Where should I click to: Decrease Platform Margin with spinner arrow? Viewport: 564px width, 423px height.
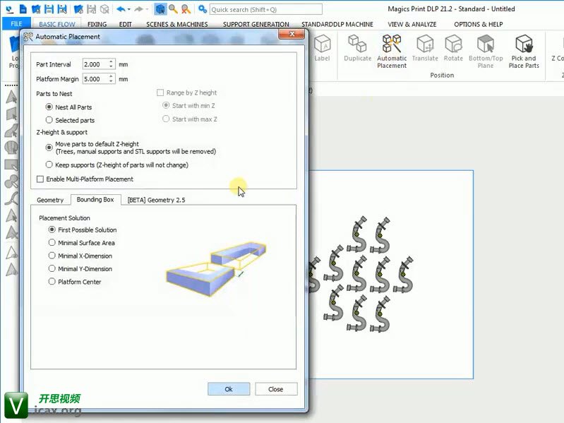click(x=112, y=81)
